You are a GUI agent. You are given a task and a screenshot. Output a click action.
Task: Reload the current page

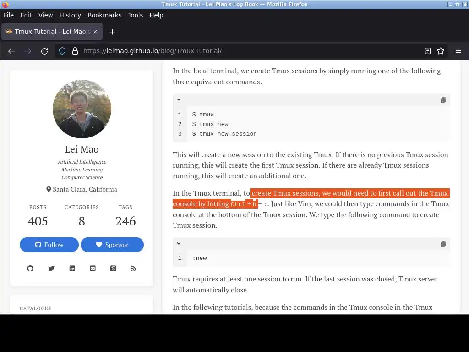click(44, 51)
